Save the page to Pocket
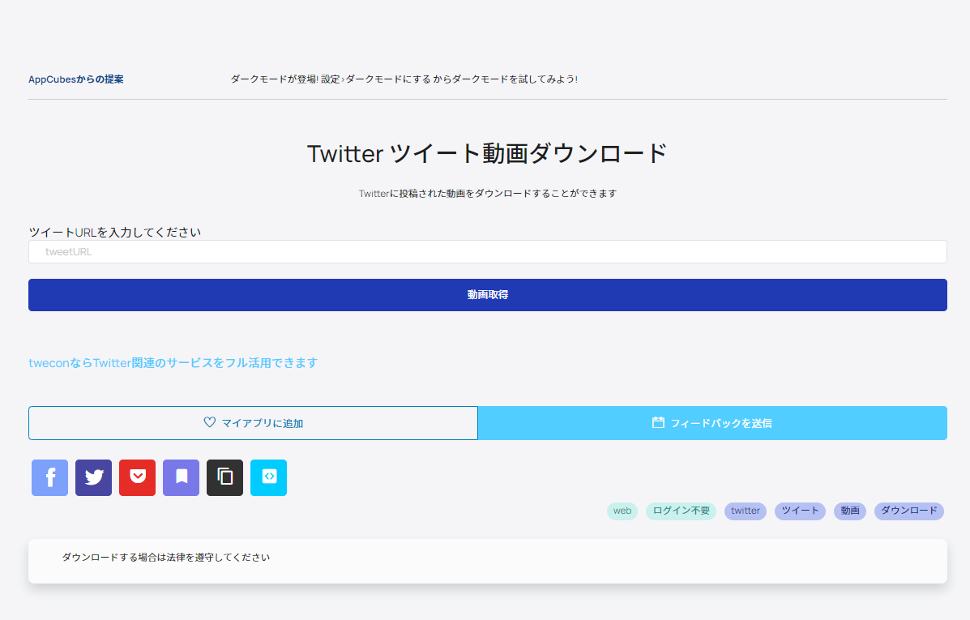The height and width of the screenshot is (620, 970). click(x=137, y=477)
